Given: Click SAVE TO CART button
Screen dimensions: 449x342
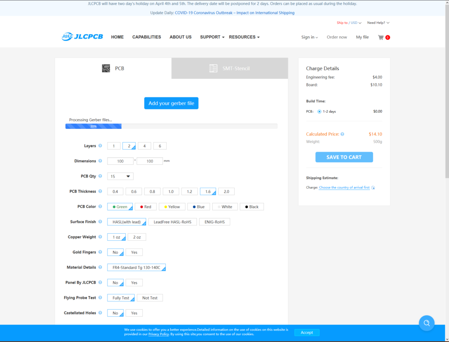Looking at the screenshot, I should click(x=344, y=157).
